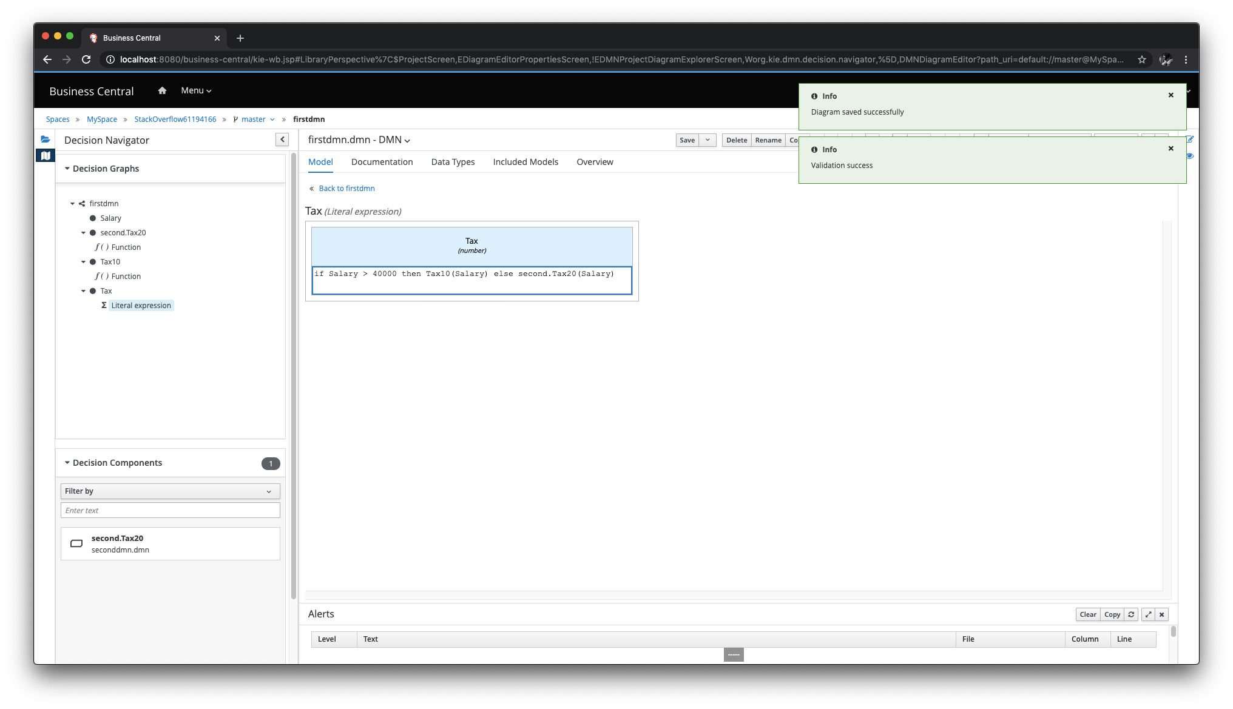Collapse the Tax10 tree node

[x=84, y=262]
